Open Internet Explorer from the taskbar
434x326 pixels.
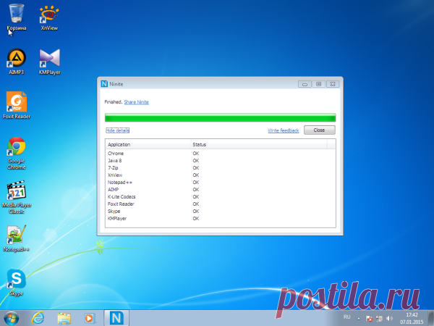[38, 318]
